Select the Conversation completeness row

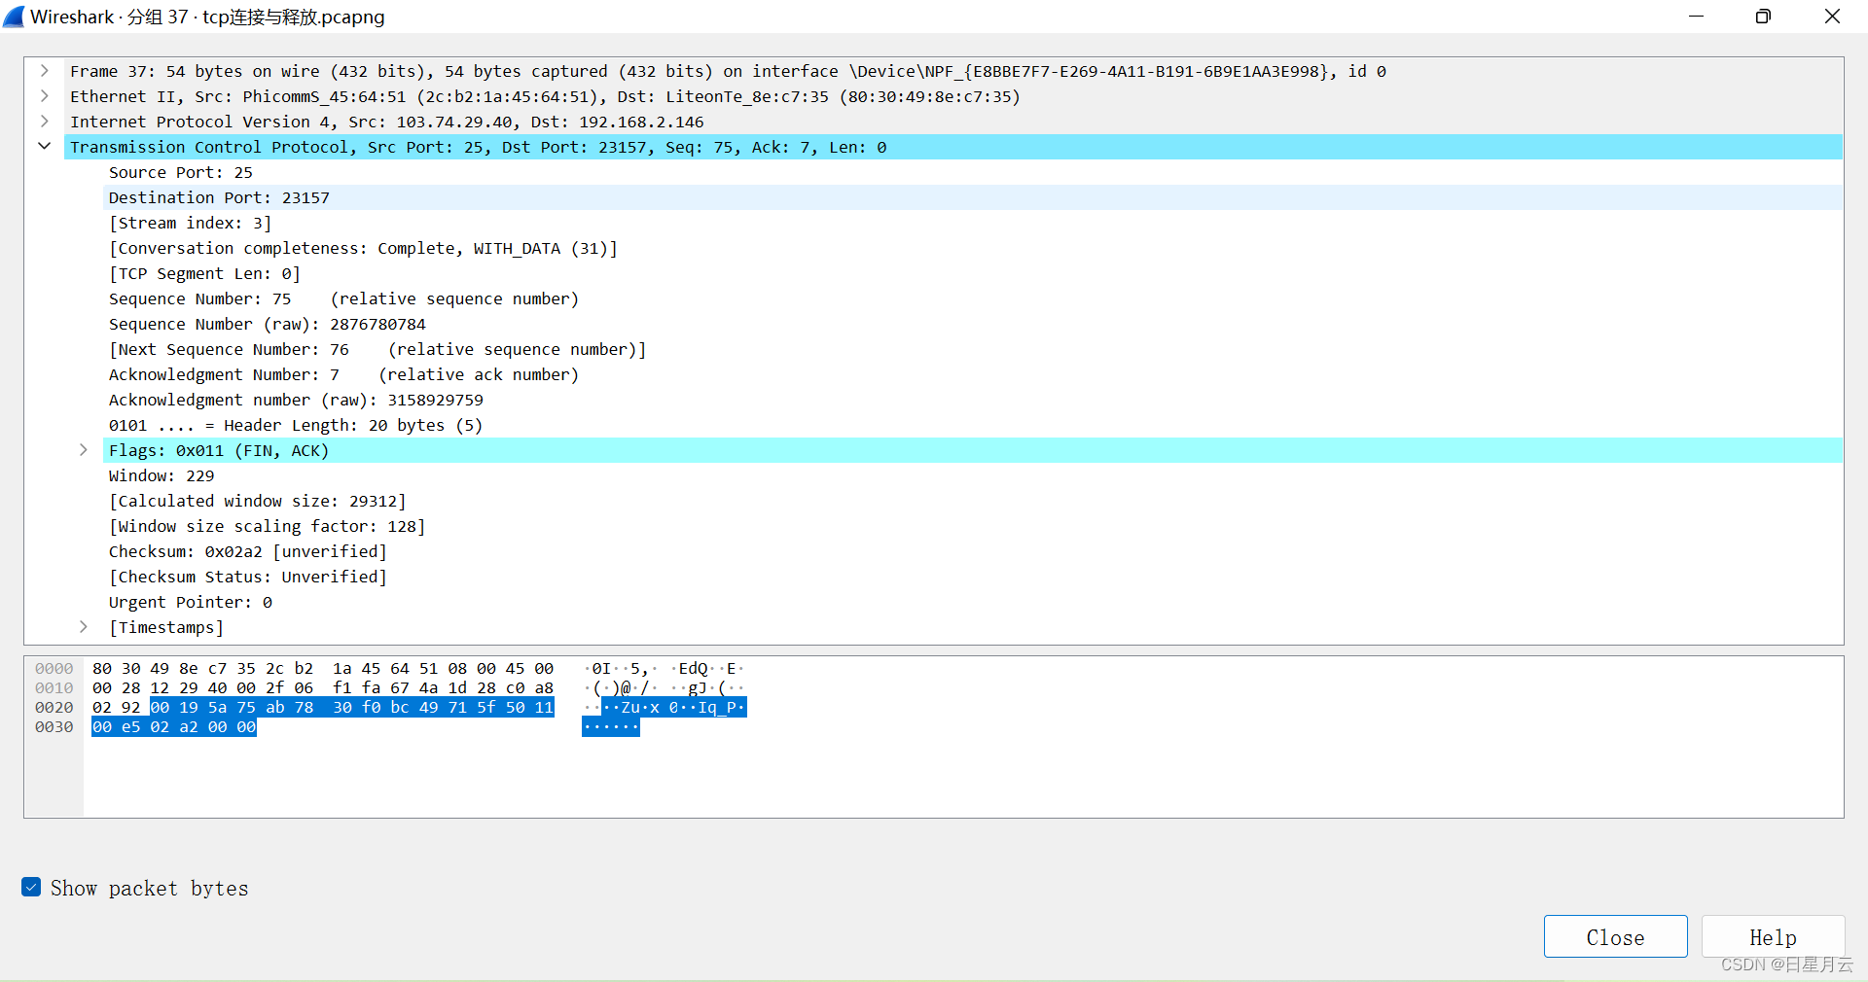tap(973, 248)
